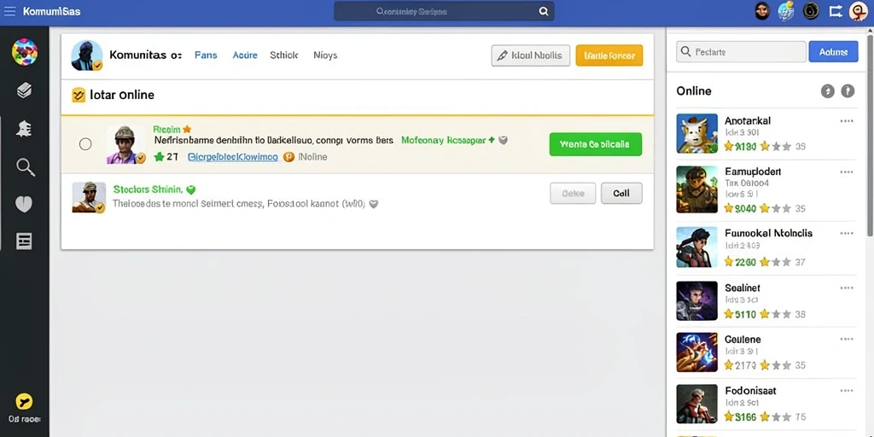The width and height of the screenshot is (874, 437).
Task: Expand options for Sealinet entry
Action: tap(846, 288)
